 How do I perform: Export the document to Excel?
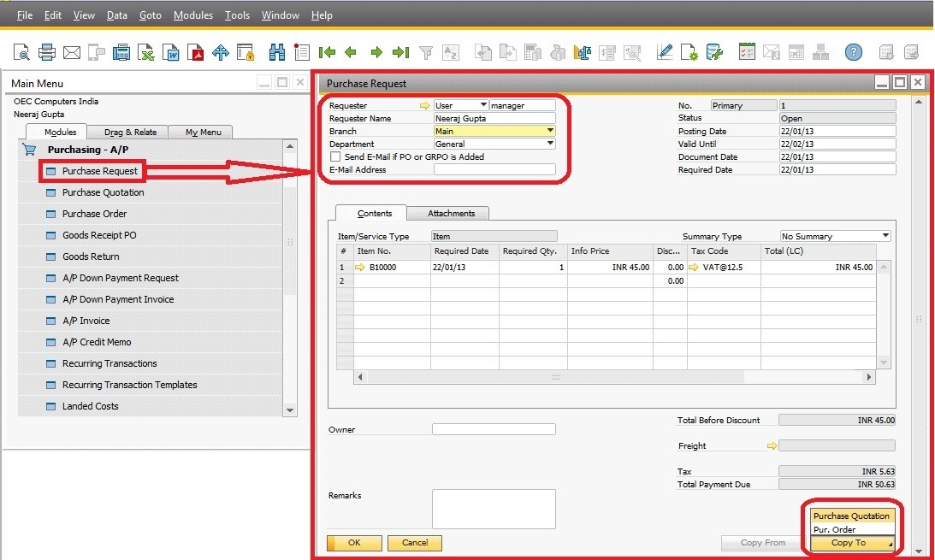click(146, 52)
